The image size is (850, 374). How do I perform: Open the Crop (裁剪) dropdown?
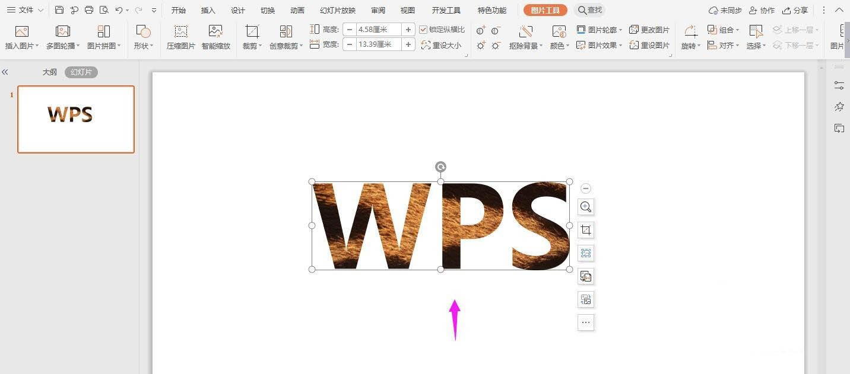click(x=252, y=46)
